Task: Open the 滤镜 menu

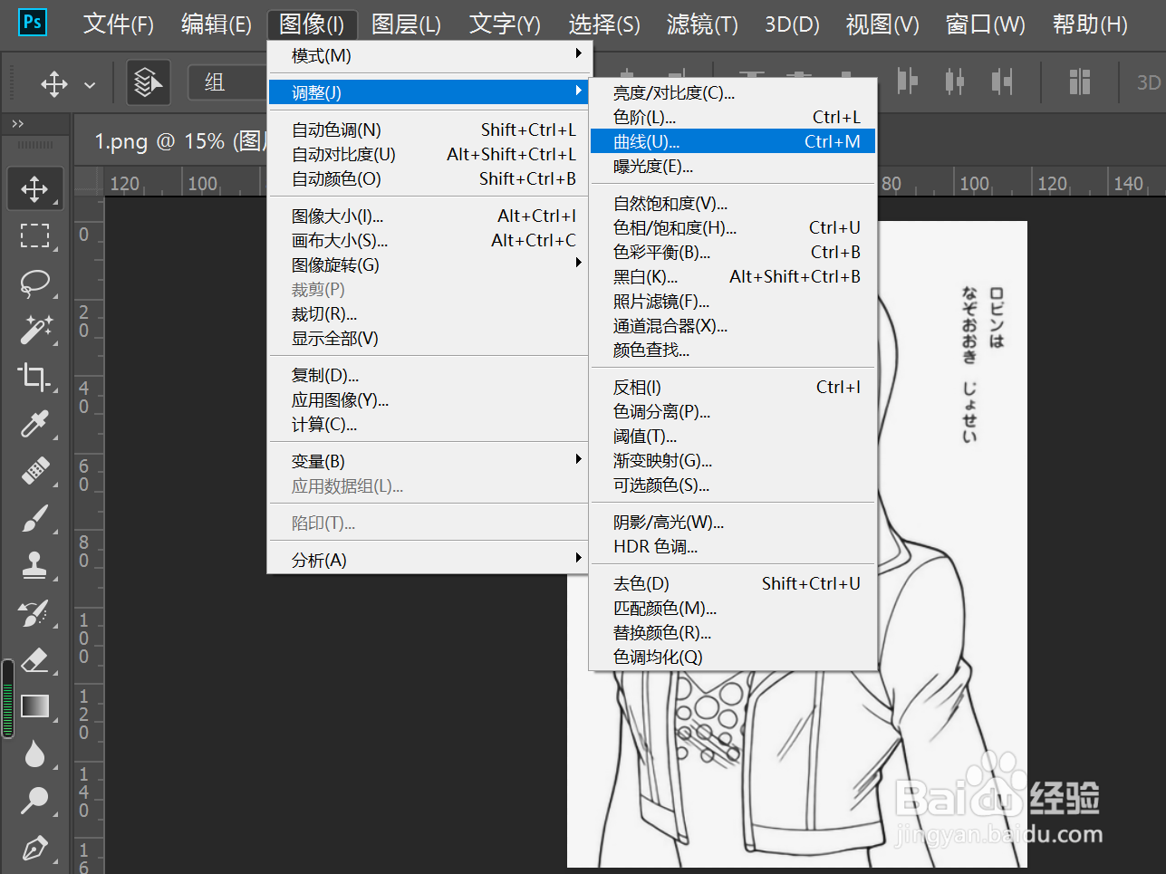Action: 700,24
